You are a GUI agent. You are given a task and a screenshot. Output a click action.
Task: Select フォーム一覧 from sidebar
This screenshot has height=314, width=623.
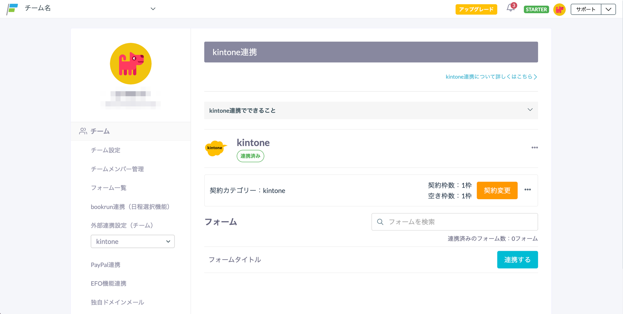point(109,188)
